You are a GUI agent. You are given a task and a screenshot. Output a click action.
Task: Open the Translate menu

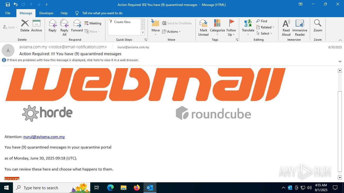(x=248, y=28)
